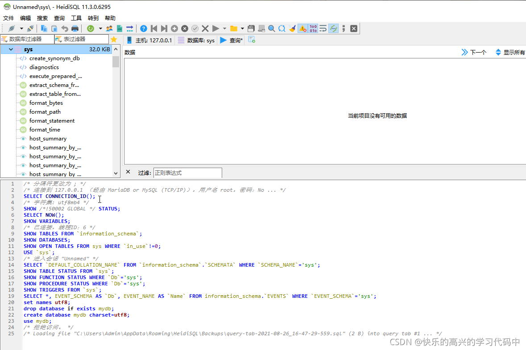The width and height of the screenshot is (526, 350).
Task: Save the query with the floppy disk icon
Action: point(251,29)
